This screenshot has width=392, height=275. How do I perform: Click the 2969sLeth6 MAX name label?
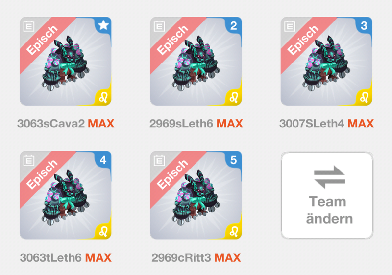[x=196, y=124]
